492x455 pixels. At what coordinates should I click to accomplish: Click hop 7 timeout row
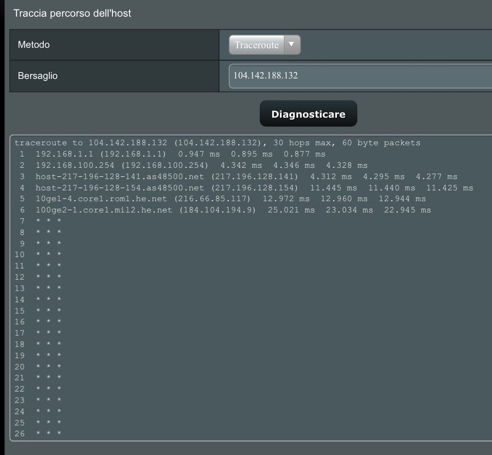coord(40,221)
